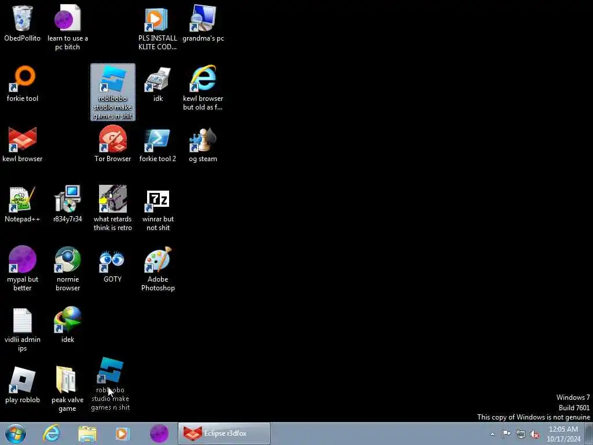Select the highlighted roblbobo studio shortcut
Screen dimensions: 593x445
[113, 92]
